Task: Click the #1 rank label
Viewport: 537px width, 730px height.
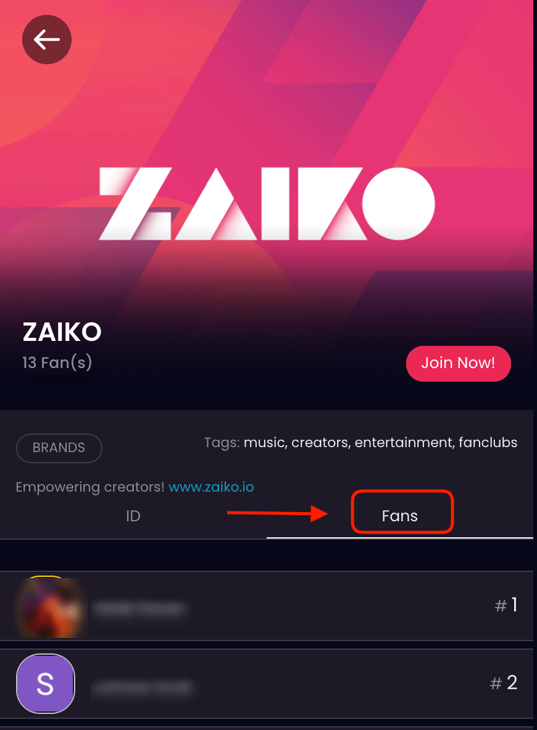Action: (506, 605)
